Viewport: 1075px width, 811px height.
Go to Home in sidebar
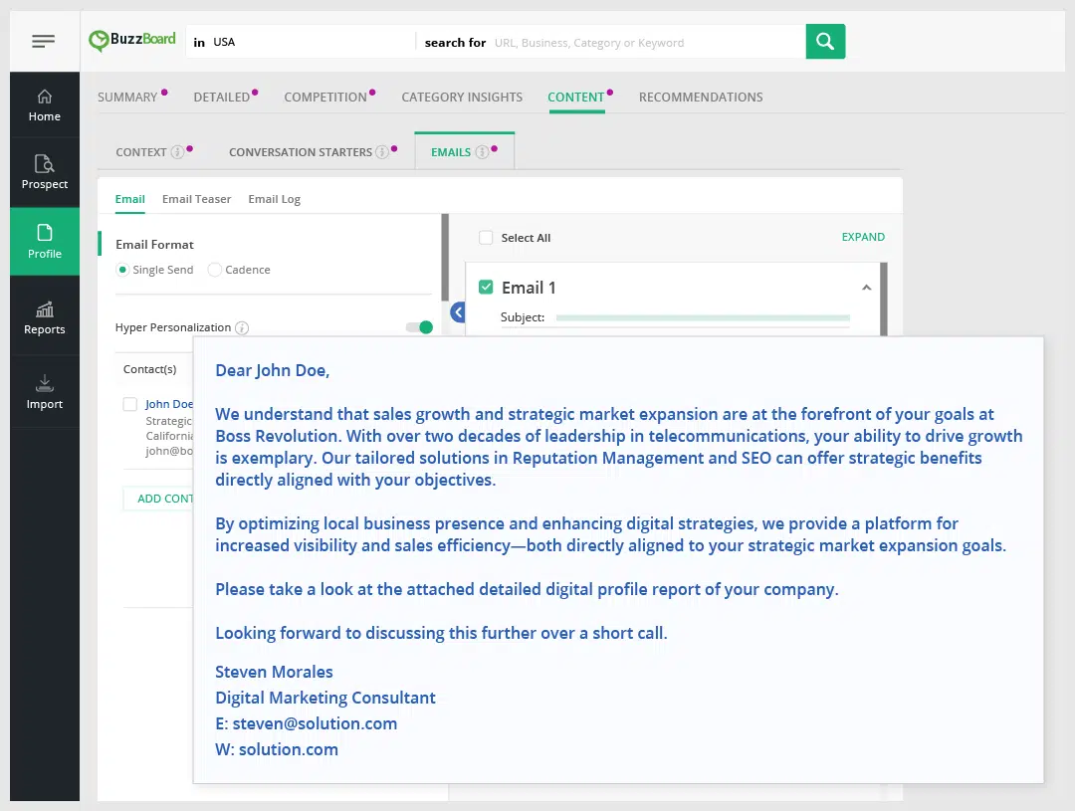click(44, 104)
